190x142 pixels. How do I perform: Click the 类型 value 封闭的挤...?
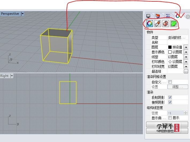tap(177, 38)
